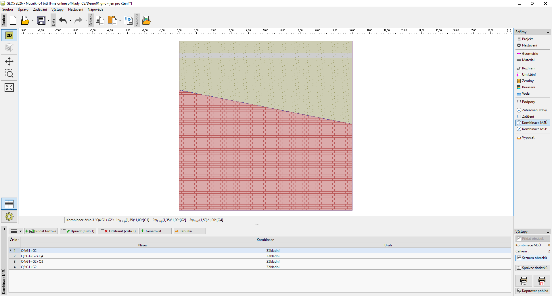552x296 pixels.
Task: Open the Výstupy menu
Action: (57, 9)
